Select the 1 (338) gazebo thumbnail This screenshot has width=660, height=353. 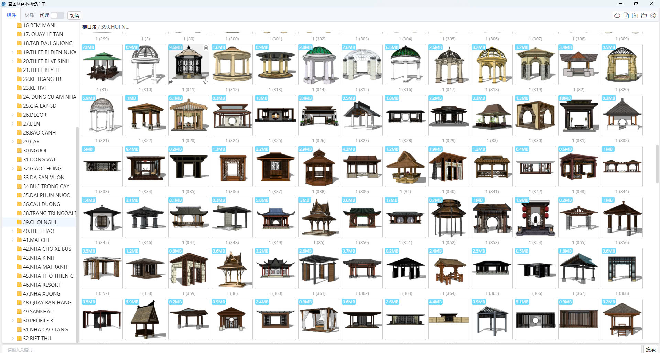click(319, 167)
